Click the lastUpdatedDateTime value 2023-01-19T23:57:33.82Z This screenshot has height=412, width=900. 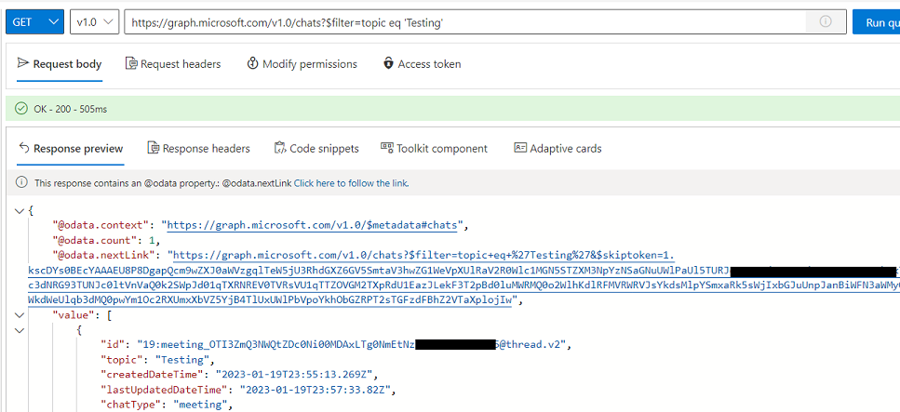coord(316,390)
